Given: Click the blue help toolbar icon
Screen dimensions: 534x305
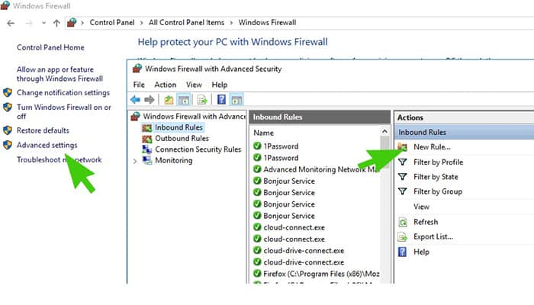Looking at the screenshot, I should (221, 99).
